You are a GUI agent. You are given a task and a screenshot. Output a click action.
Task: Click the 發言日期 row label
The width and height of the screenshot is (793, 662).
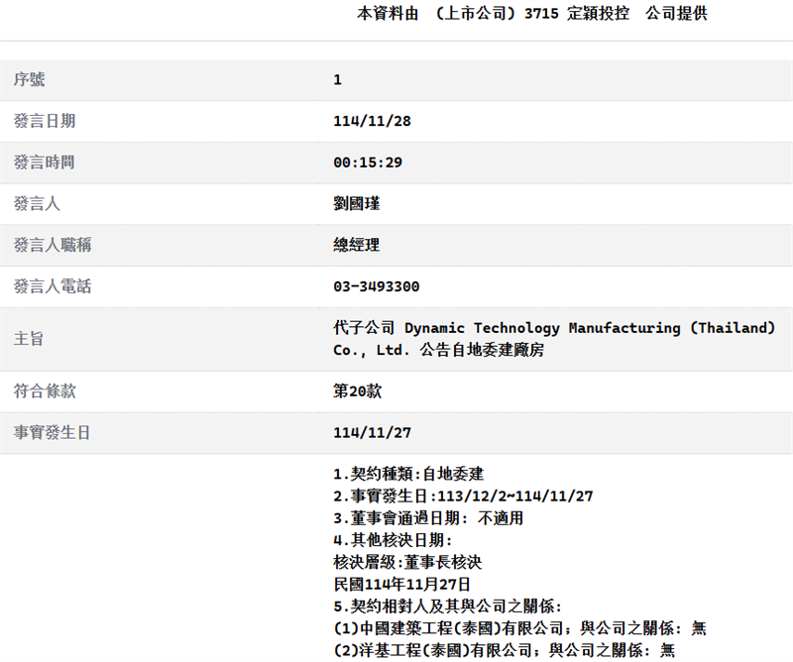click(40, 121)
